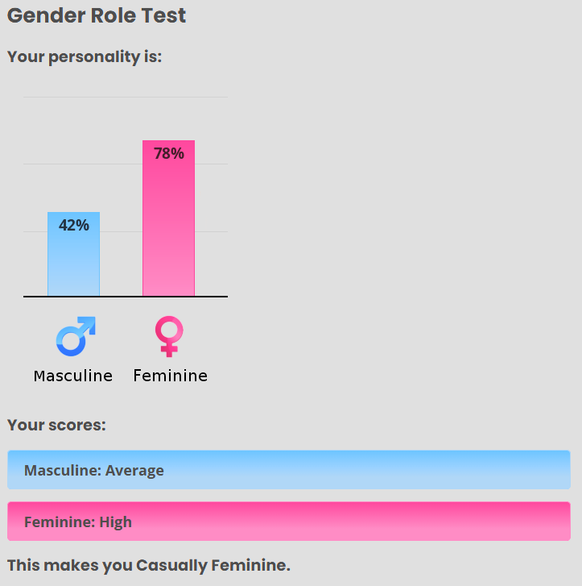Screen dimensions: 582x586
Task: Click the 78% label on pink bar
Action: pyautogui.click(x=169, y=154)
